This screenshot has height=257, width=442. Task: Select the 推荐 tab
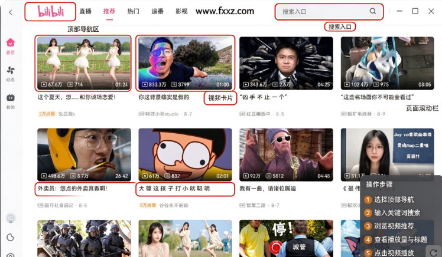[x=109, y=11]
